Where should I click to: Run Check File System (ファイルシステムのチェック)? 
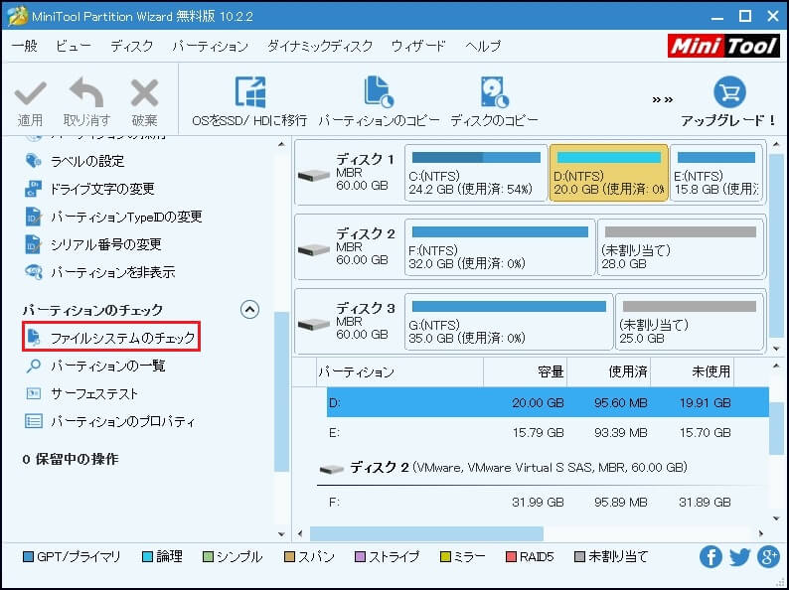111,337
